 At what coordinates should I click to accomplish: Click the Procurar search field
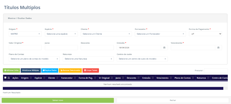pyautogui.click(x=215, y=70)
